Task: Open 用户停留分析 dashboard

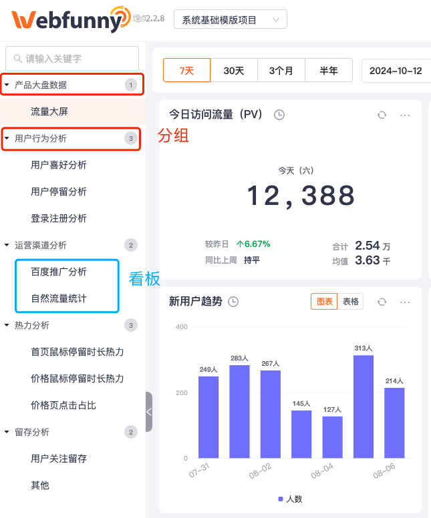Action: (x=59, y=192)
